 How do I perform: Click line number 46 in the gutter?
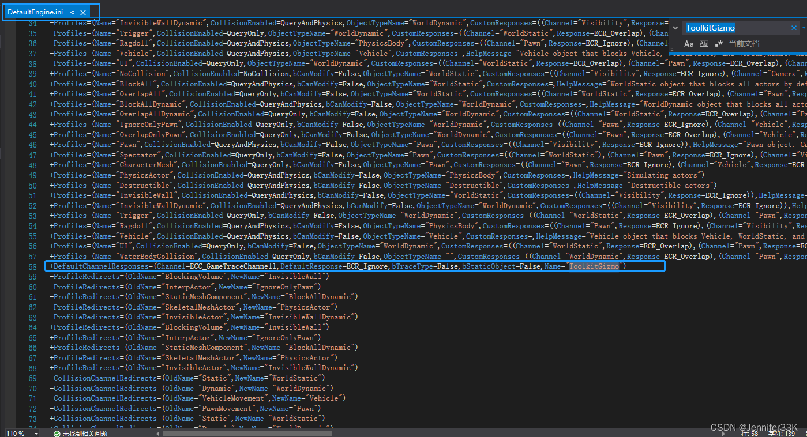[32, 145]
